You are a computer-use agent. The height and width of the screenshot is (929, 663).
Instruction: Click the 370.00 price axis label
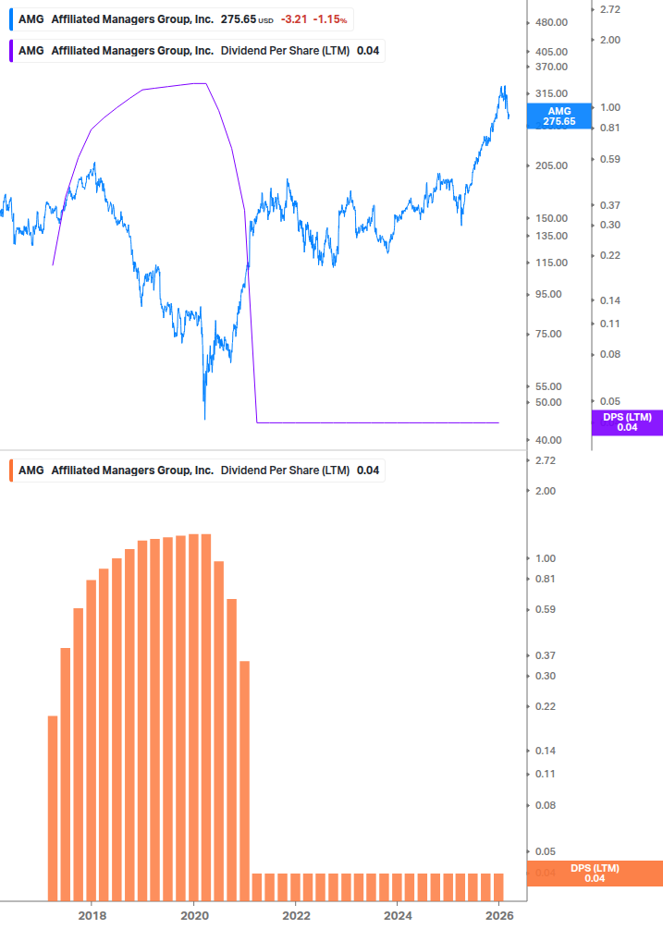click(x=552, y=67)
